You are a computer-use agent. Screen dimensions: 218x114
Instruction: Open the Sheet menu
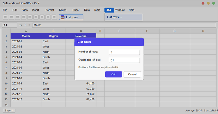tap(76, 10)
